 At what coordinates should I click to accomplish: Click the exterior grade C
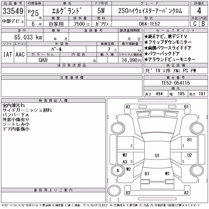(195, 24)
